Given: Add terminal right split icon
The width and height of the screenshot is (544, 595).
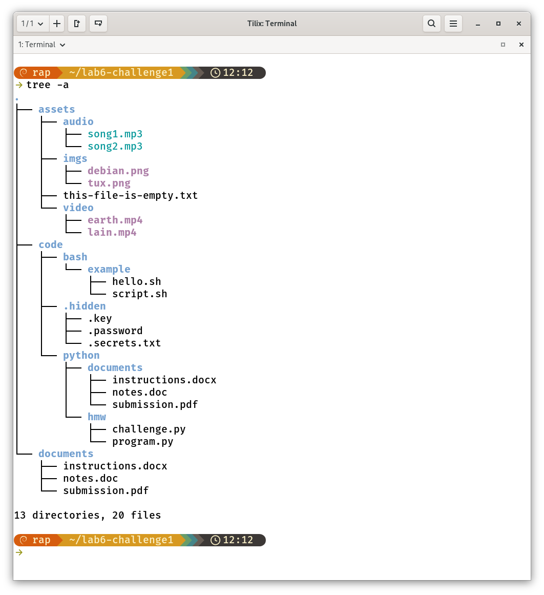Looking at the screenshot, I should pos(77,24).
